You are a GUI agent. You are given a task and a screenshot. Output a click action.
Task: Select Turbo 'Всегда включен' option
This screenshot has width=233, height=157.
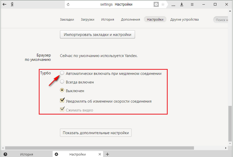tap(62, 82)
